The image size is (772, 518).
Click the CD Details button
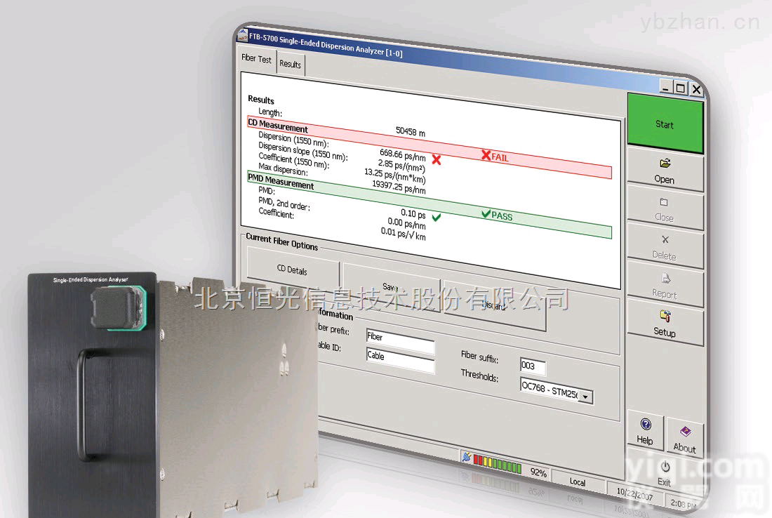(292, 270)
